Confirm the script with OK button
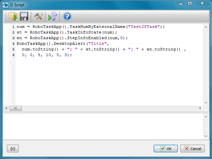 point(166,149)
